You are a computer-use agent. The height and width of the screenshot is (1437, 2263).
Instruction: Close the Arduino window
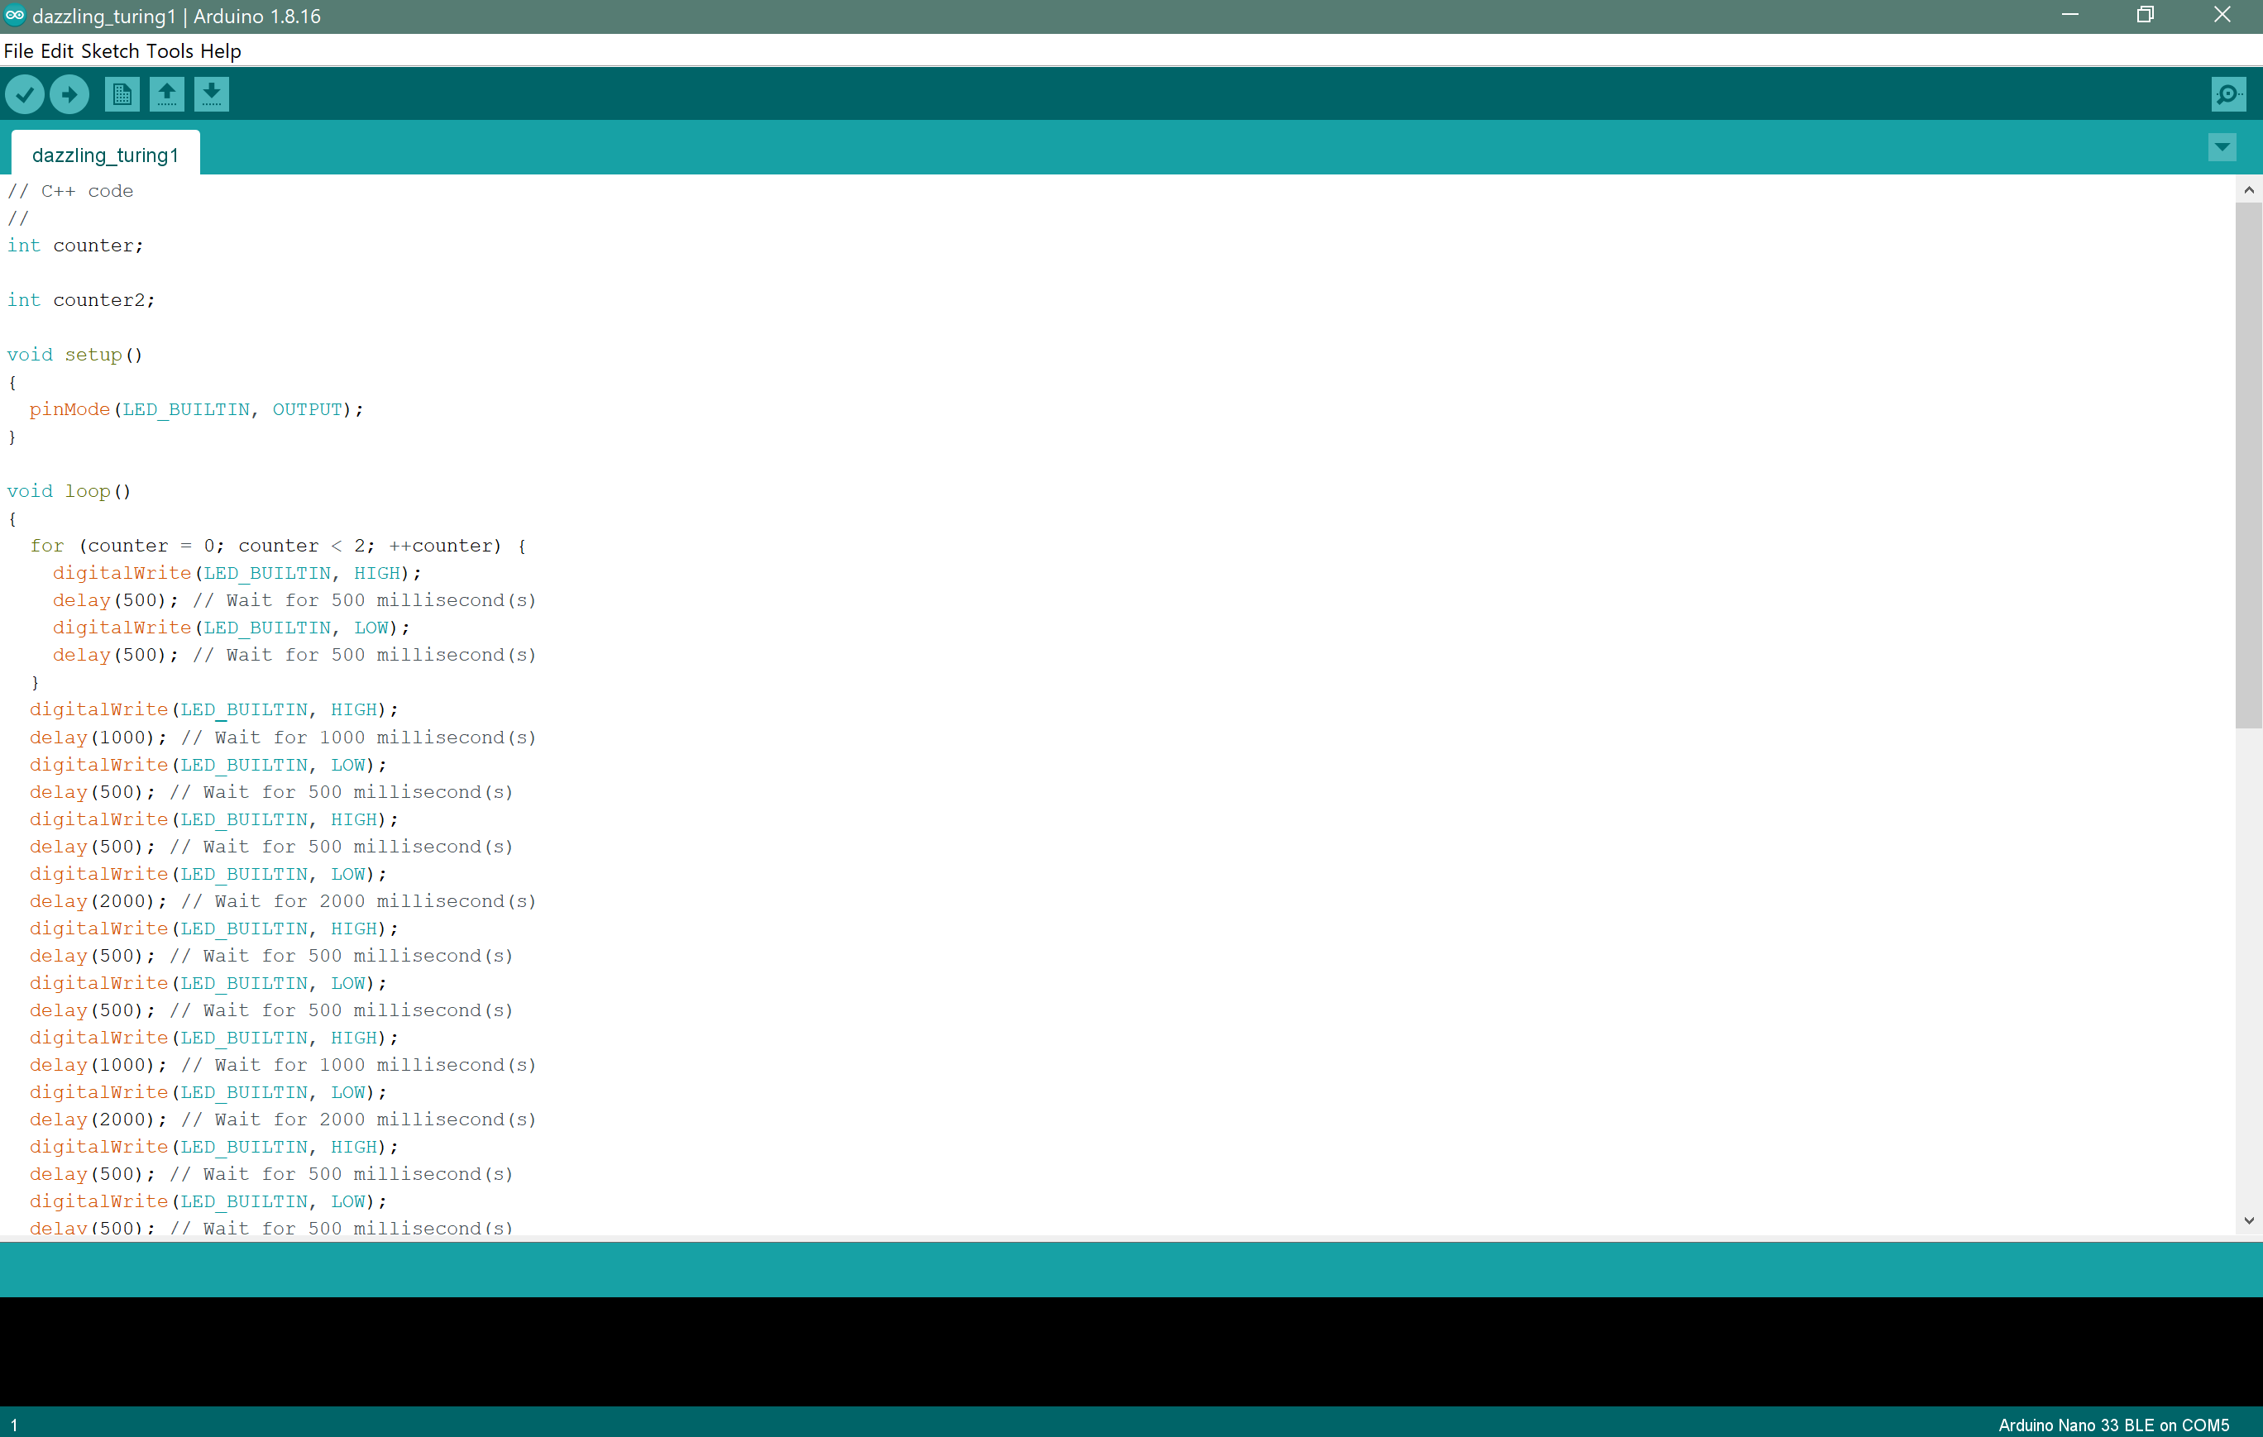tap(2222, 15)
